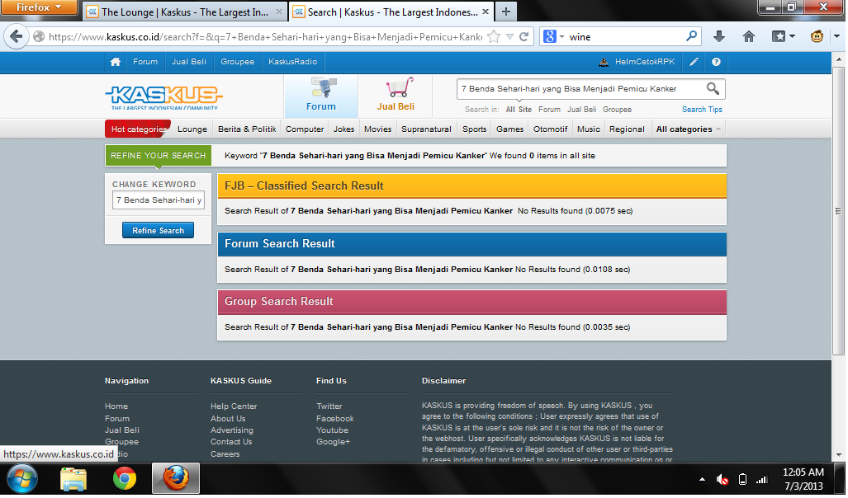Open the Otomotif category

(550, 129)
